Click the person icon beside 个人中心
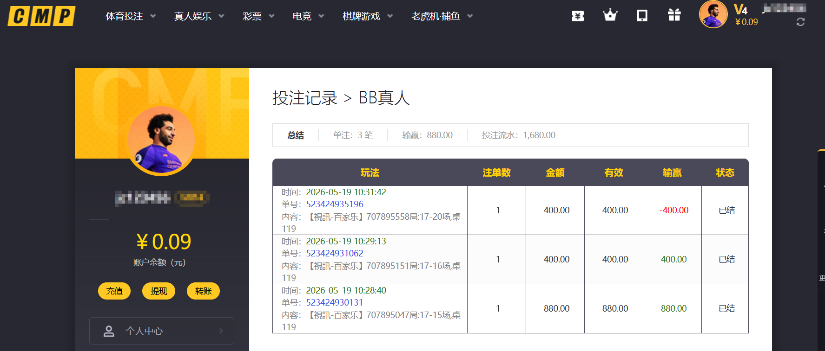The height and width of the screenshot is (351, 825). click(x=109, y=331)
